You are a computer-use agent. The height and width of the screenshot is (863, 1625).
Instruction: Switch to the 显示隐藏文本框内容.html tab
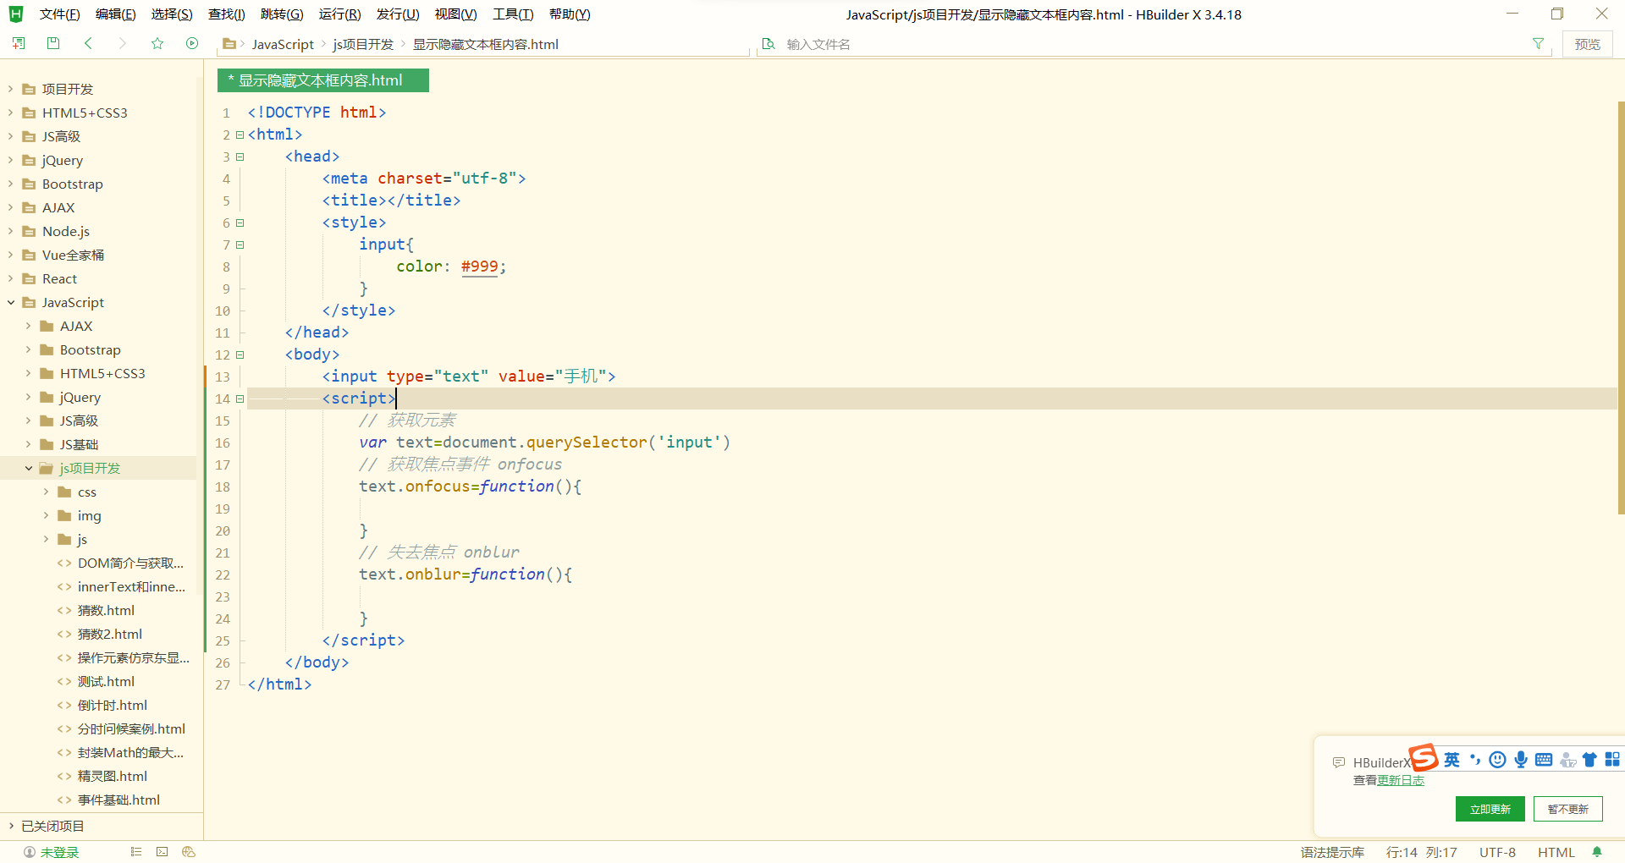click(x=322, y=80)
